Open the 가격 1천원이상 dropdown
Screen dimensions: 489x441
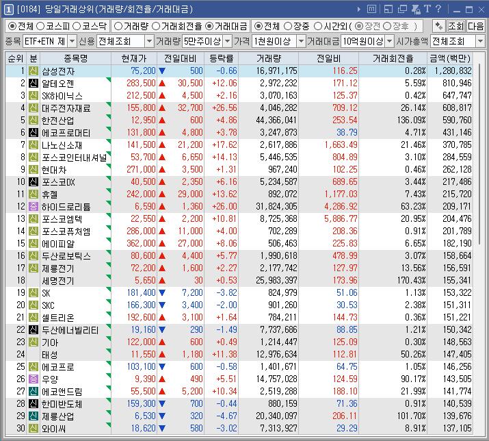(301, 41)
